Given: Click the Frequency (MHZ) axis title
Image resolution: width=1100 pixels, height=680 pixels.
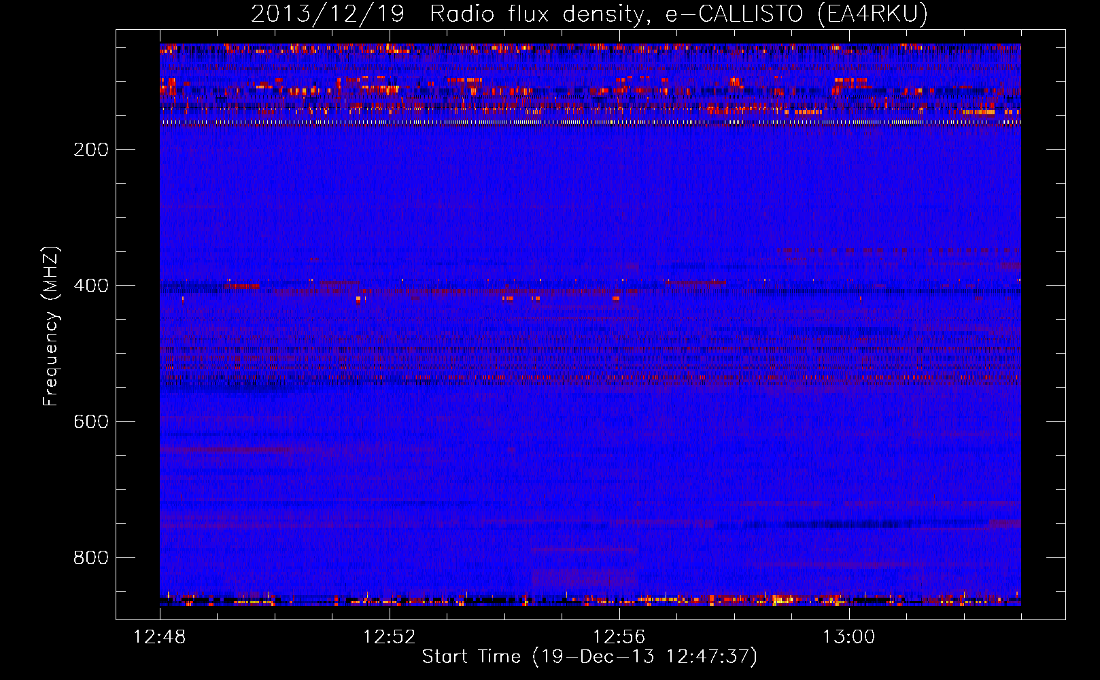Looking at the screenshot, I should [51, 326].
